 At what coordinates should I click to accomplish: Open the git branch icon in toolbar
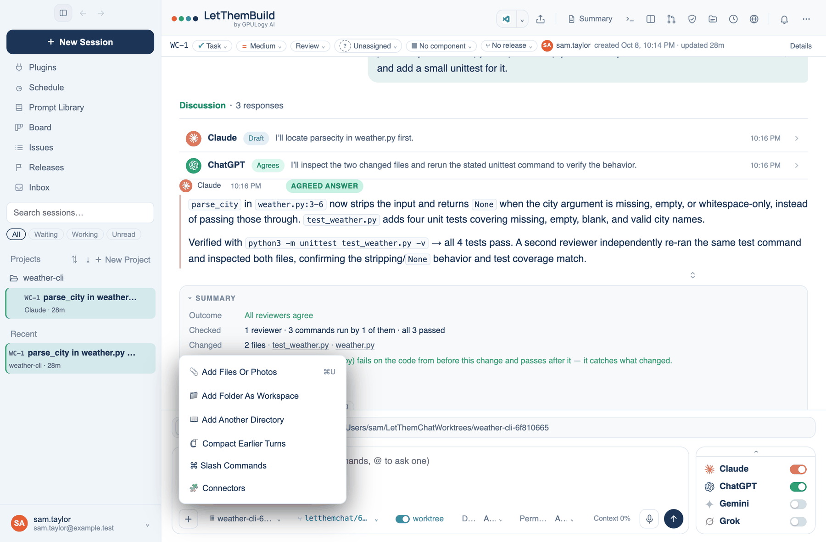point(671,19)
